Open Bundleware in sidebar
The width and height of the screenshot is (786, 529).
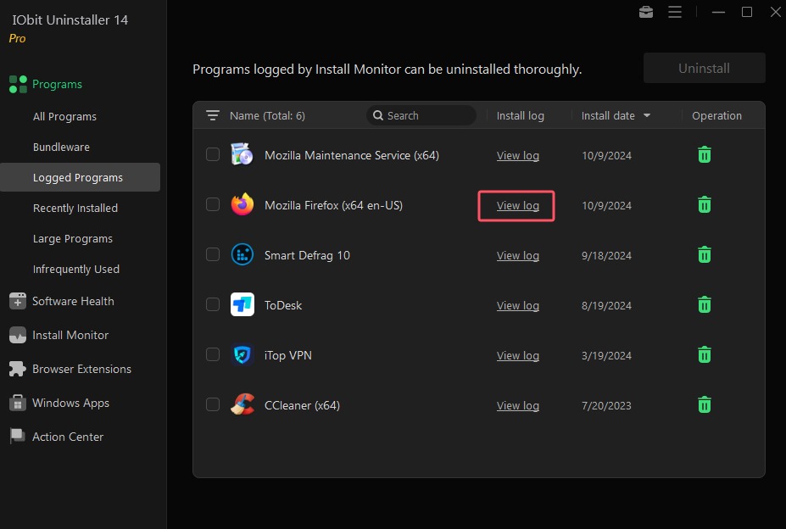pos(61,147)
